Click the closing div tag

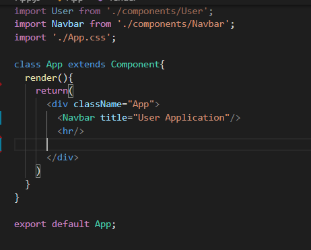pos(63,158)
